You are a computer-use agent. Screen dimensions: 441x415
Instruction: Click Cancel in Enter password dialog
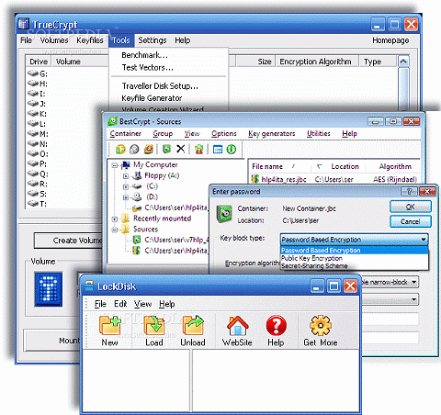pyautogui.click(x=411, y=221)
